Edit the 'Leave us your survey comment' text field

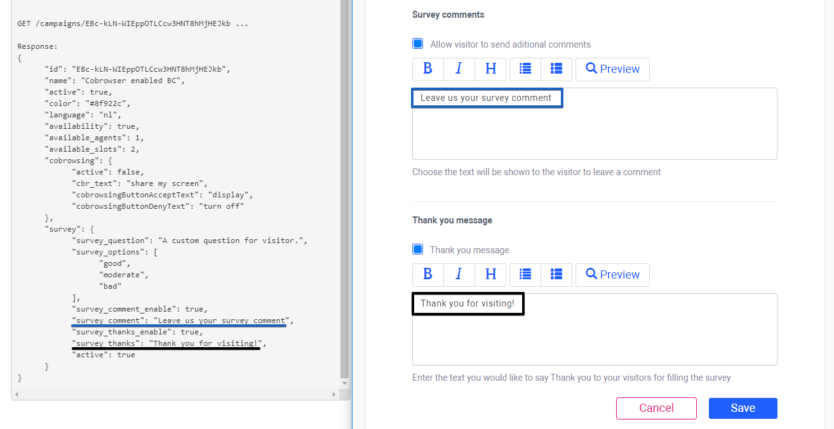487,97
